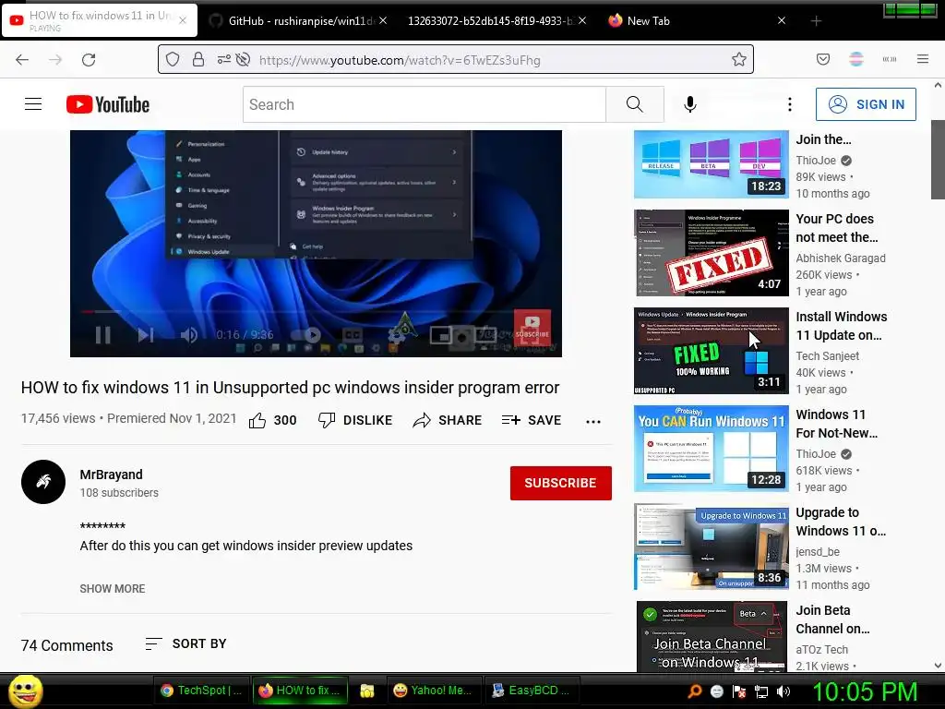Click the search magnifier button
945x709 pixels.
[x=635, y=104]
